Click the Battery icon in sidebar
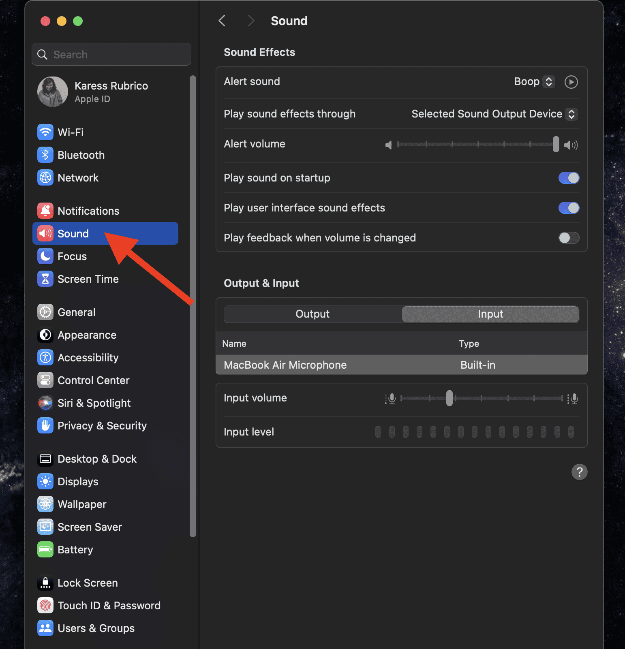625x649 pixels. point(45,549)
